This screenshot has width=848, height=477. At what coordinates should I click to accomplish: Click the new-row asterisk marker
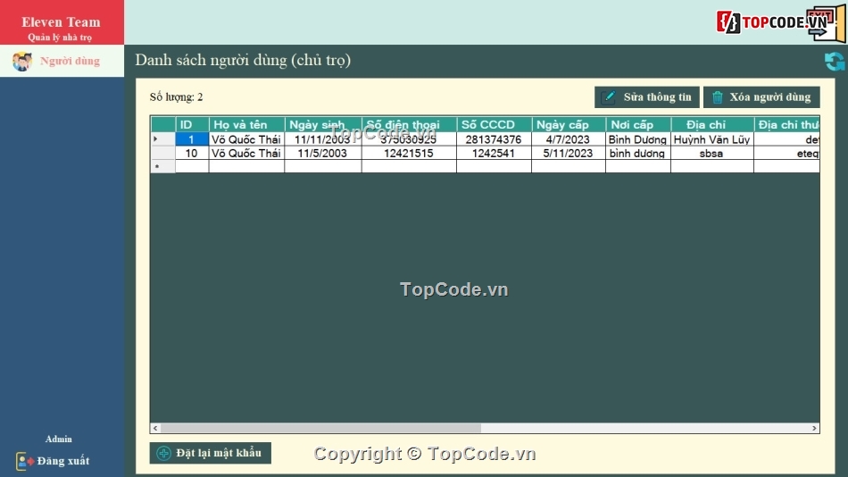[162, 167]
